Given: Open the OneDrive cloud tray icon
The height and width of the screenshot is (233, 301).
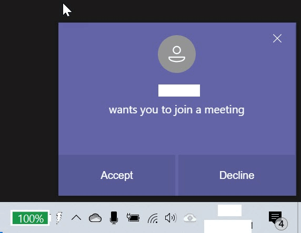Looking at the screenshot, I should click(95, 218).
